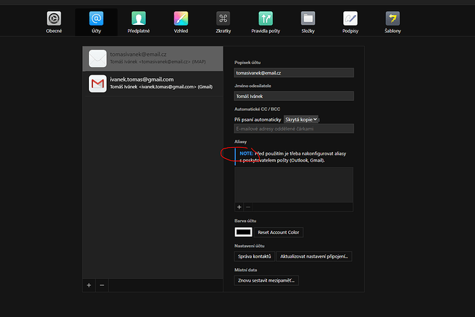
Task: Remove alias with minus button
Action: click(248, 207)
